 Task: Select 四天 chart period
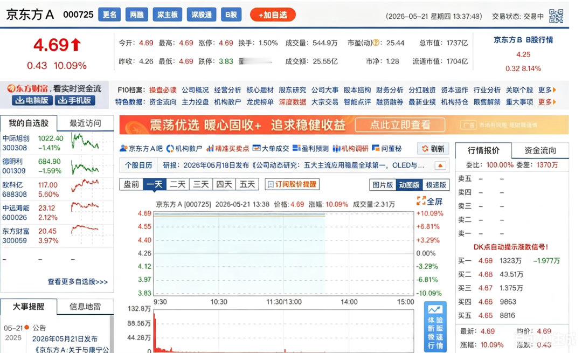[224, 184]
